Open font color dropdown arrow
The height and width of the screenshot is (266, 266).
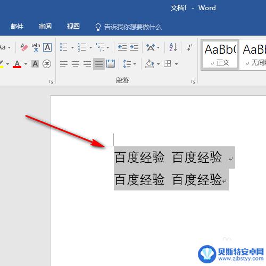pyautogui.click(x=26, y=64)
